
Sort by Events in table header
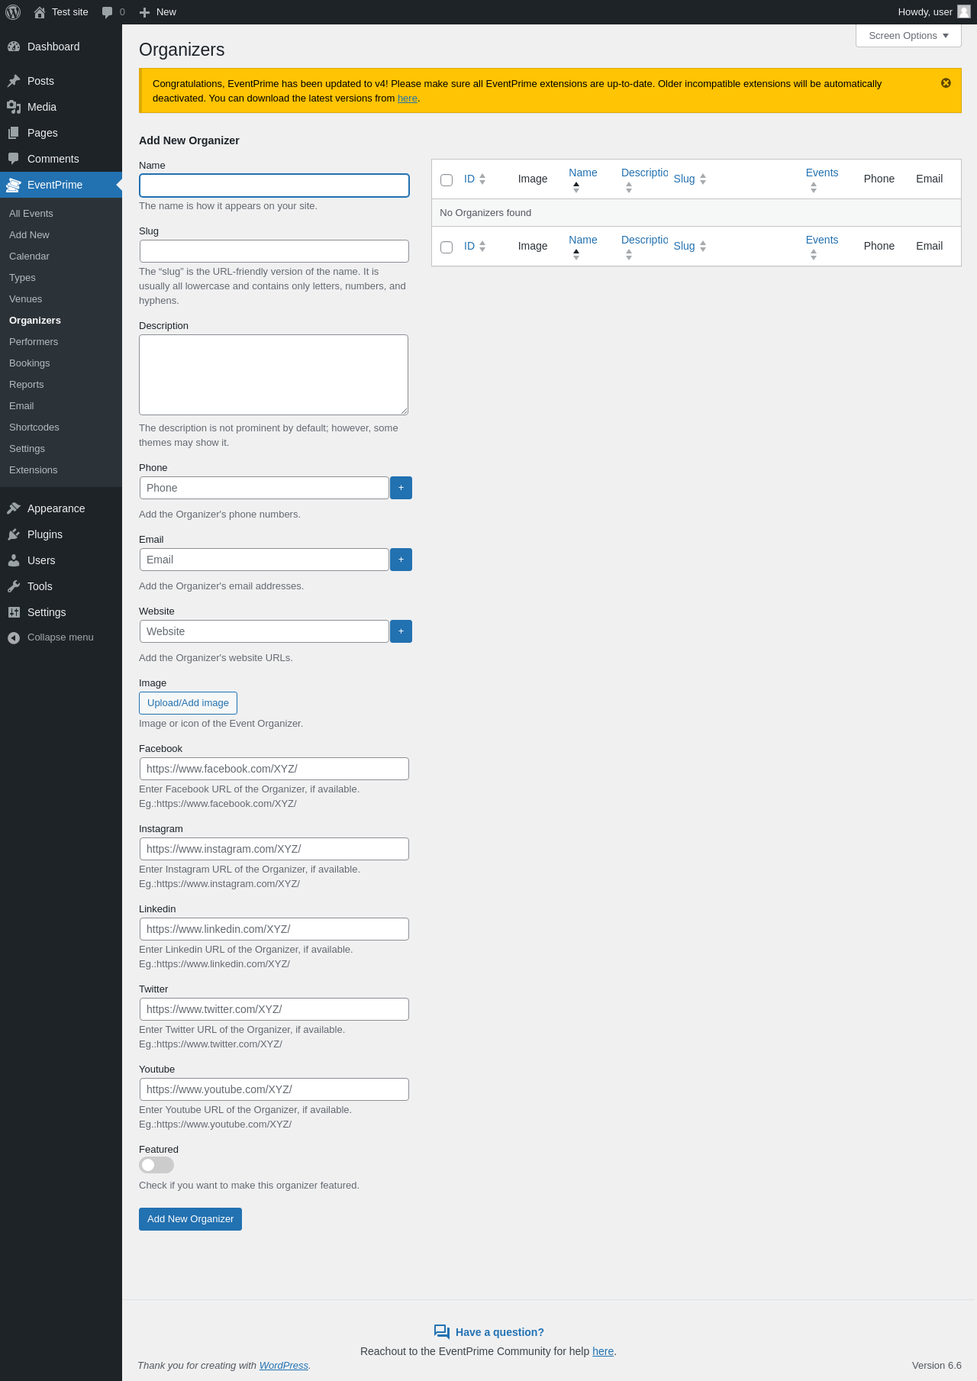pyautogui.click(x=822, y=179)
